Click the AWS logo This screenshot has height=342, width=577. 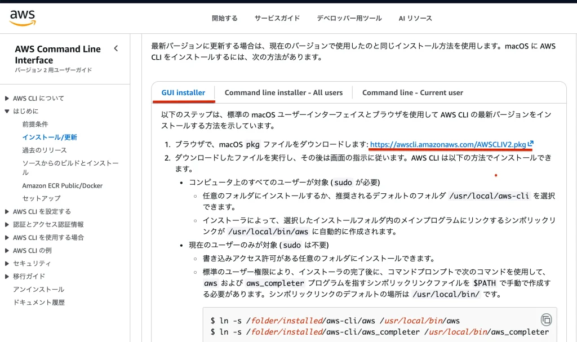click(23, 18)
